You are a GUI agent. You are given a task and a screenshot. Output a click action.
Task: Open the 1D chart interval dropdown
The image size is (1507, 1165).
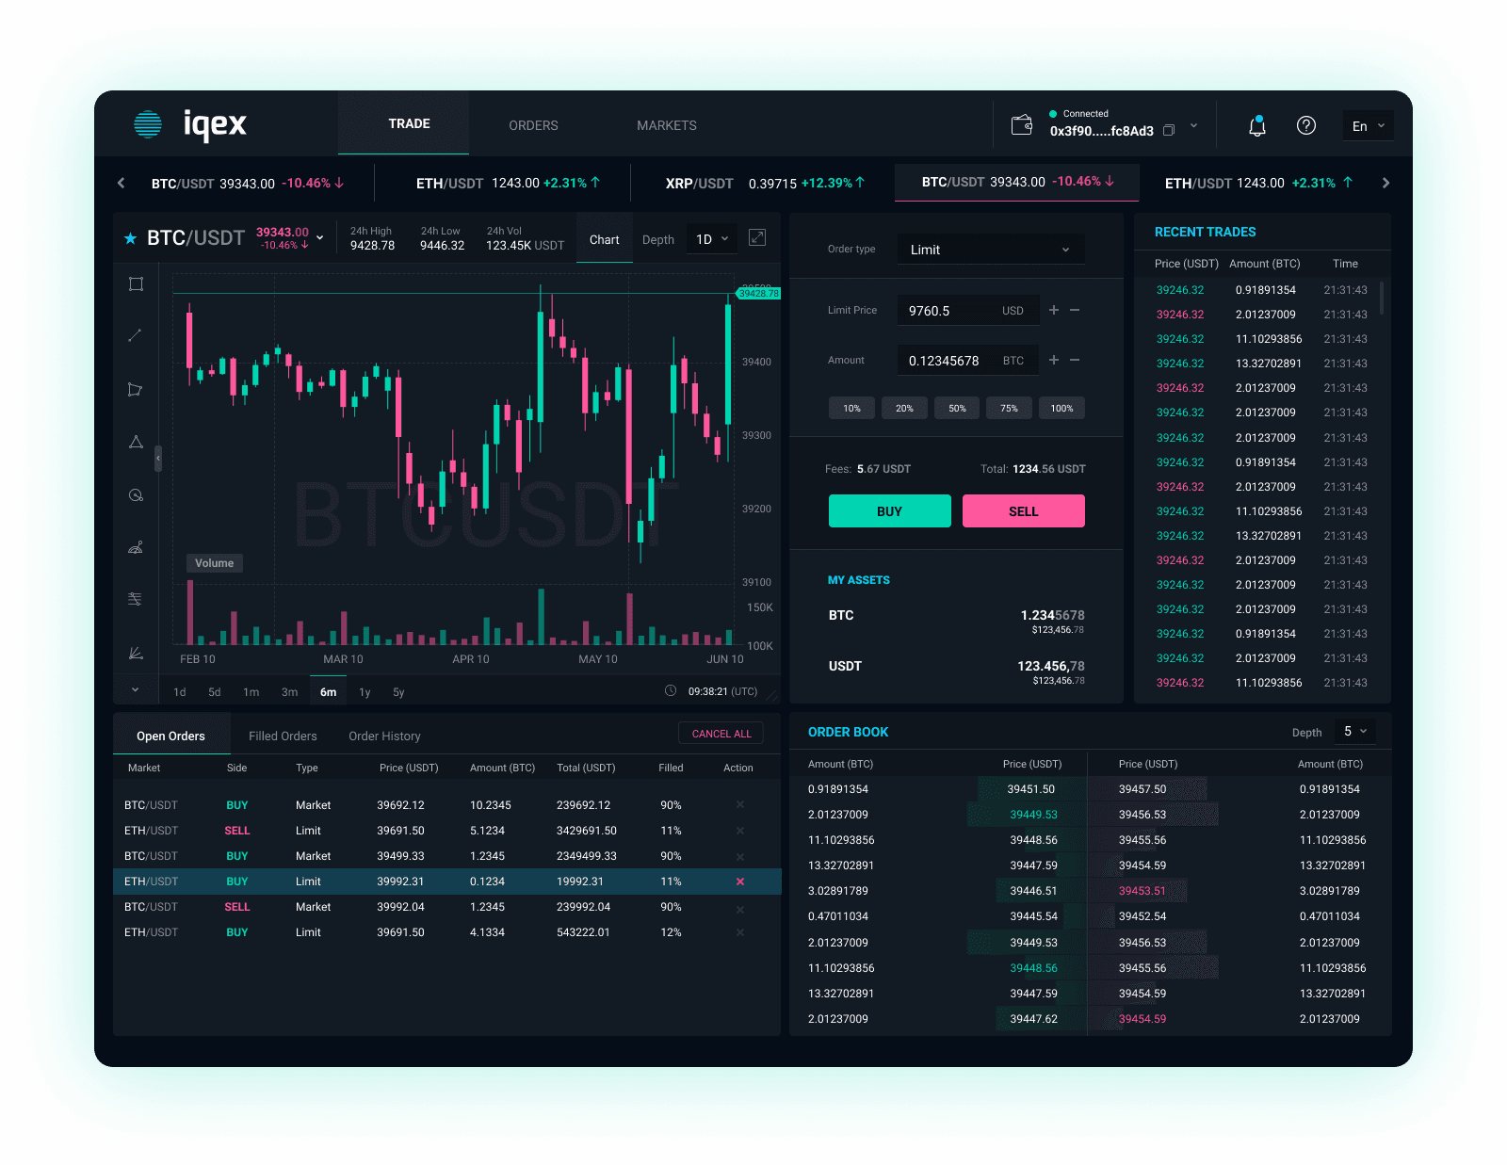pos(712,239)
